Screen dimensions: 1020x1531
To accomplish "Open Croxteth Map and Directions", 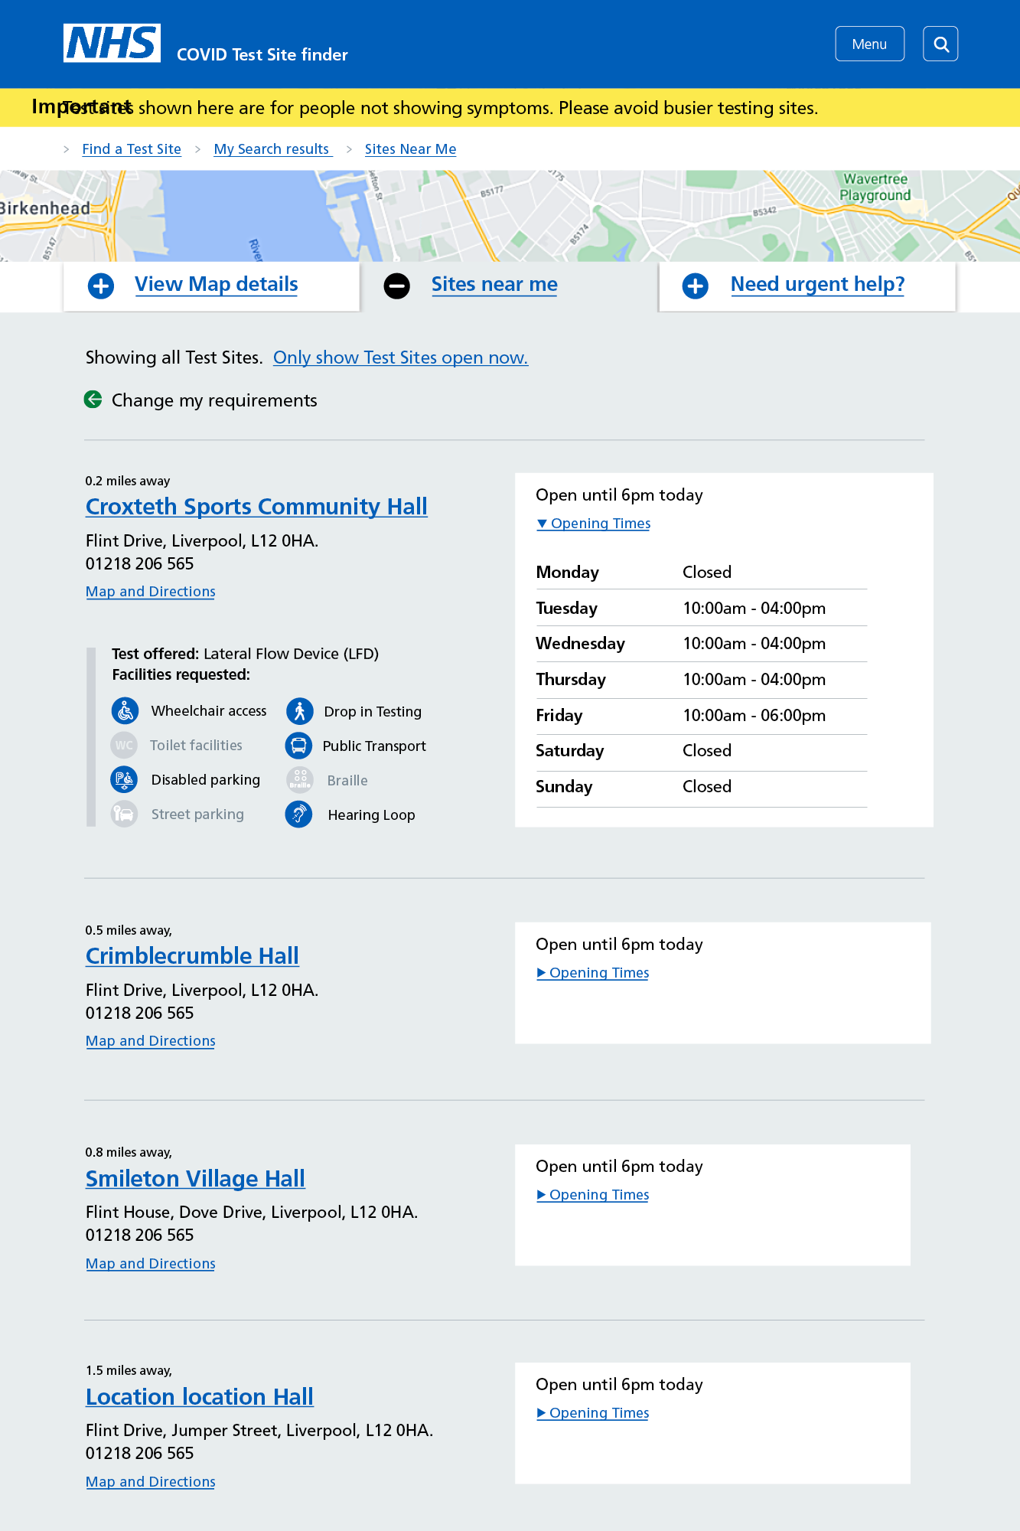I will 151,592.
